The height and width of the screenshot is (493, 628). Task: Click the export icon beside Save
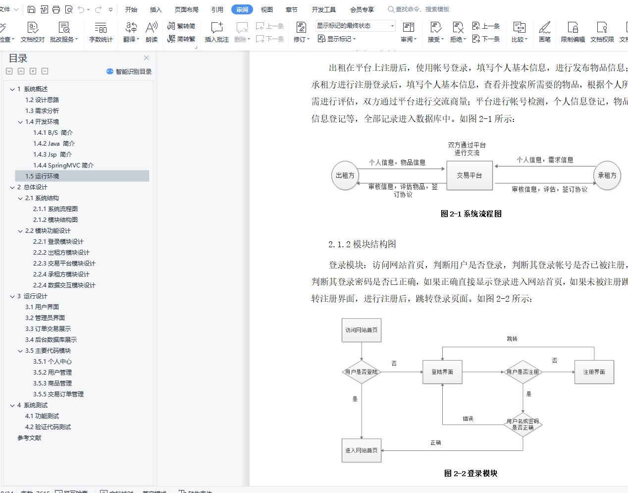[x=44, y=9]
